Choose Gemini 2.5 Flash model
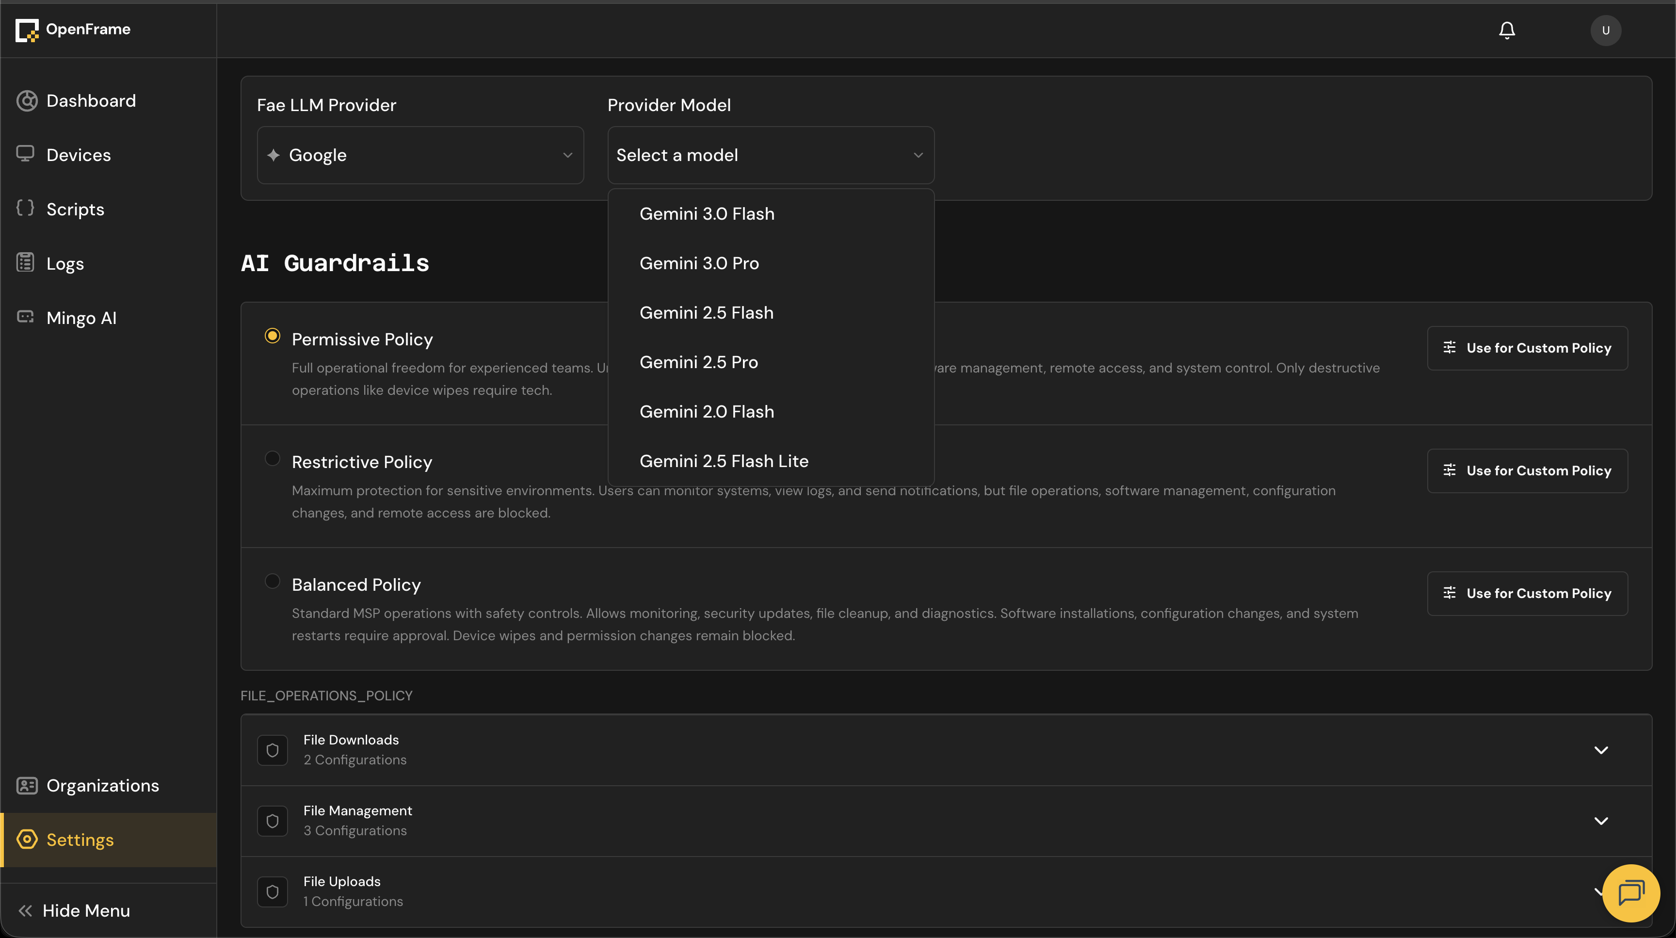This screenshot has height=938, width=1676. [771, 313]
